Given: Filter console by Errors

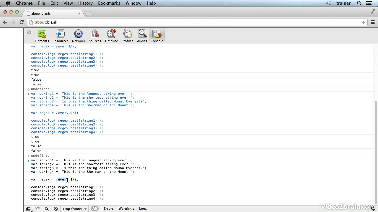Looking at the screenshot, I should click(109, 208).
